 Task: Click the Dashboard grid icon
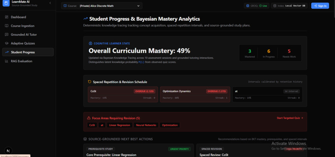coord(7,17)
